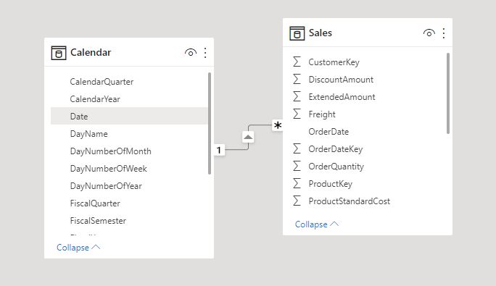This screenshot has width=496, height=286.
Task: Select the DayNumberOfMonth field
Action: click(x=129, y=151)
